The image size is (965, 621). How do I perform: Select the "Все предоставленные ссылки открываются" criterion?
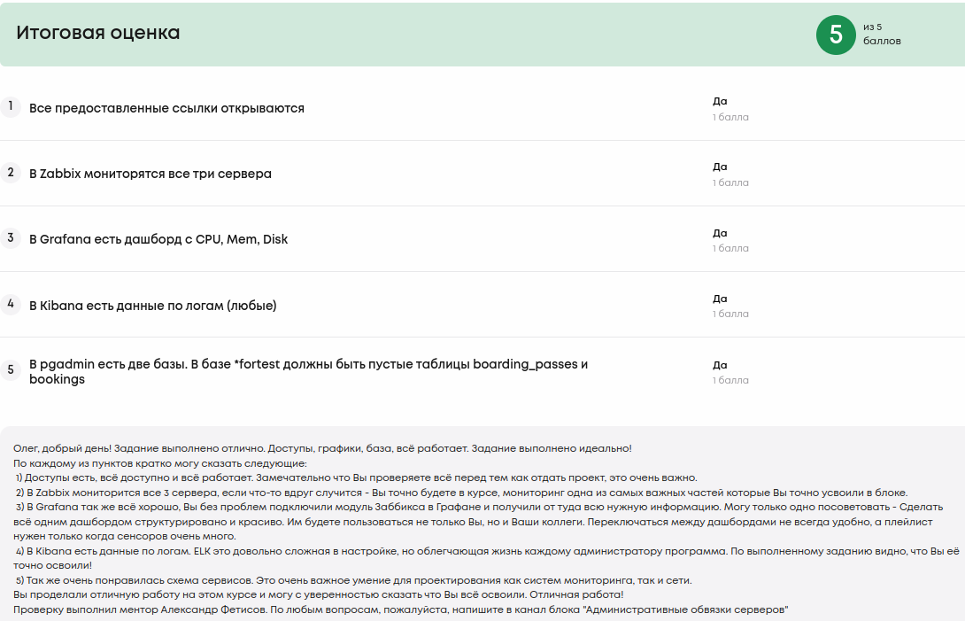coord(166,108)
